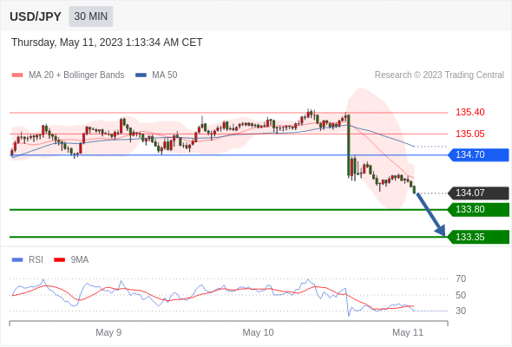
Task: Click the May 9 date axis label
Action: click(x=108, y=332)
